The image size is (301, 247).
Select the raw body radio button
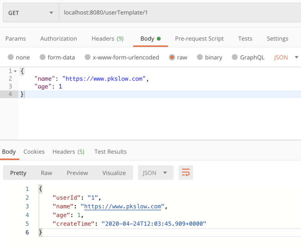172,58
